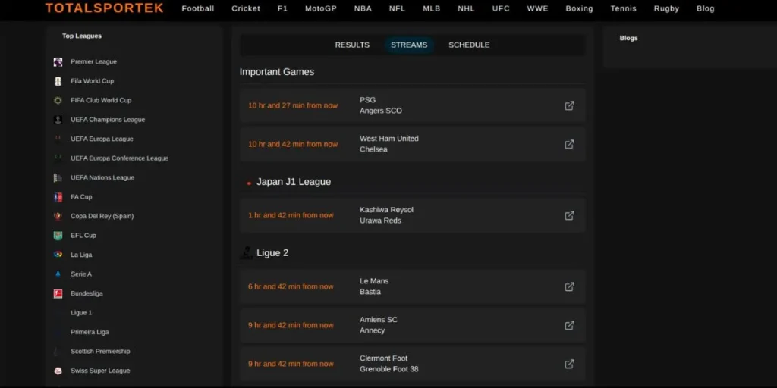Click the Copa Del Rey logo icon

(58, 216)
